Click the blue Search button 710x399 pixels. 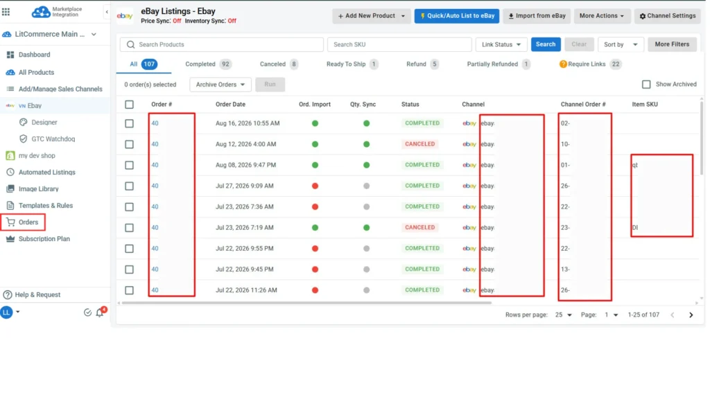coord(545,44)
